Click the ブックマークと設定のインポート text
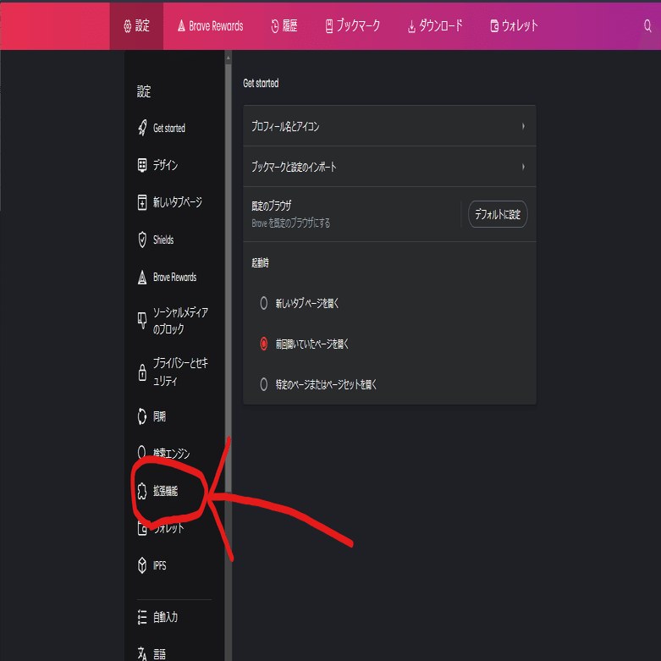This screenshot has height=661, width=661. [294, 167]
